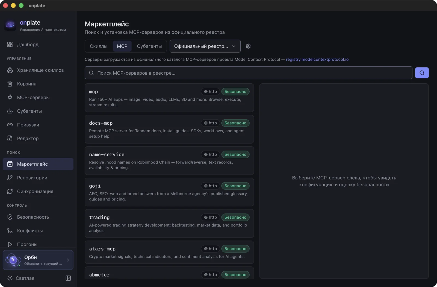This screenshot has height=287, width=437.
Task: Open Прогоны in the sidebar
Action: 38,244
